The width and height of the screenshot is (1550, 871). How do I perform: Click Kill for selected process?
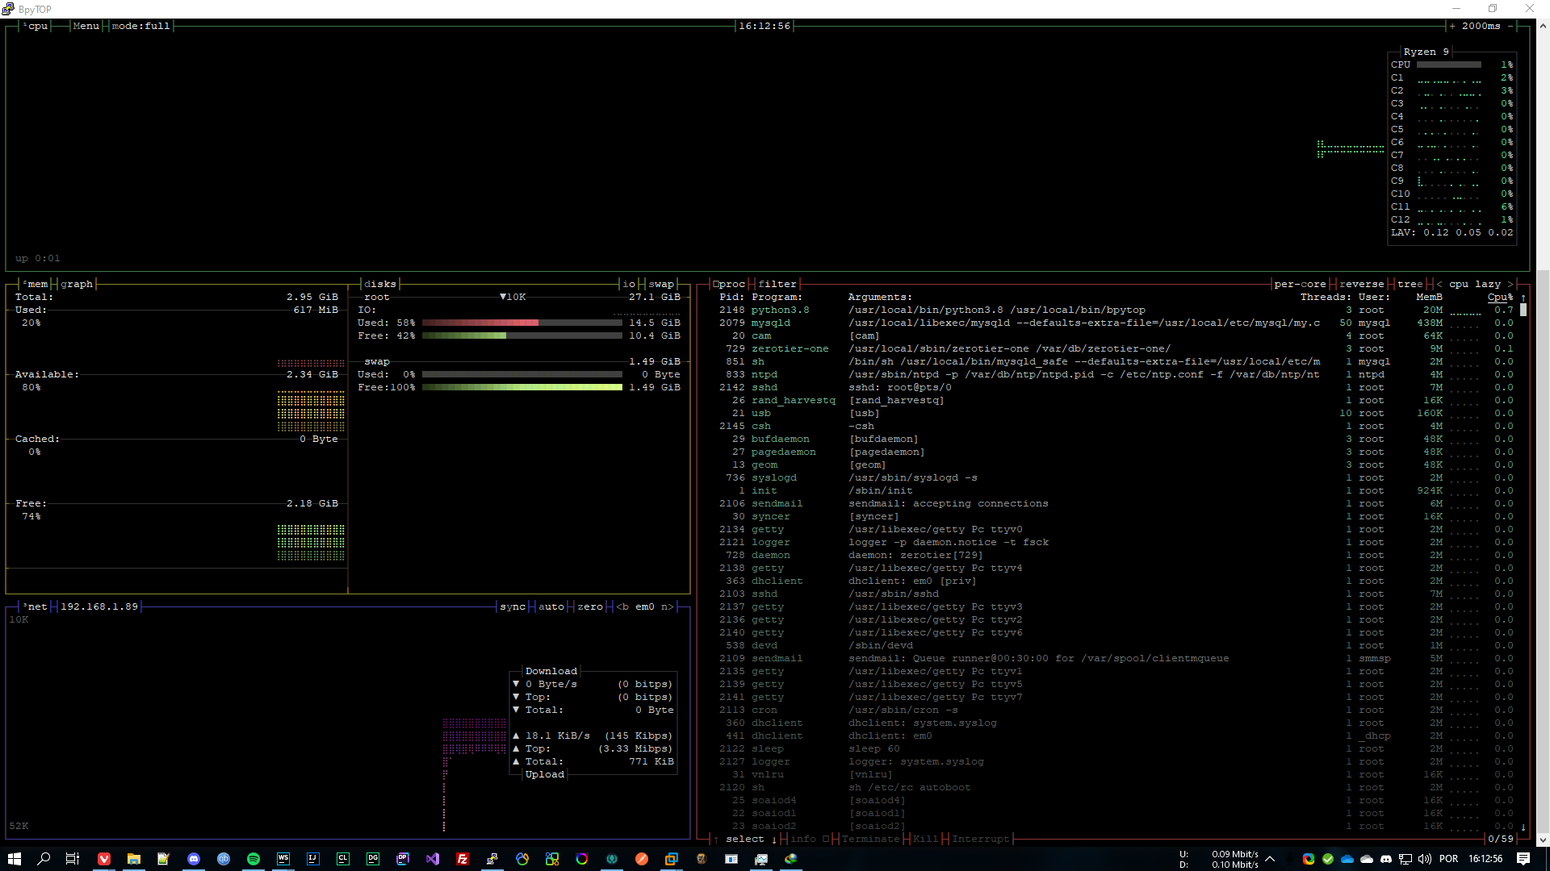point(925,839)
